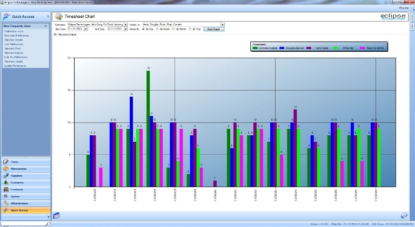
Task: Open Customers via its chart icon
Action: (6, 183)
